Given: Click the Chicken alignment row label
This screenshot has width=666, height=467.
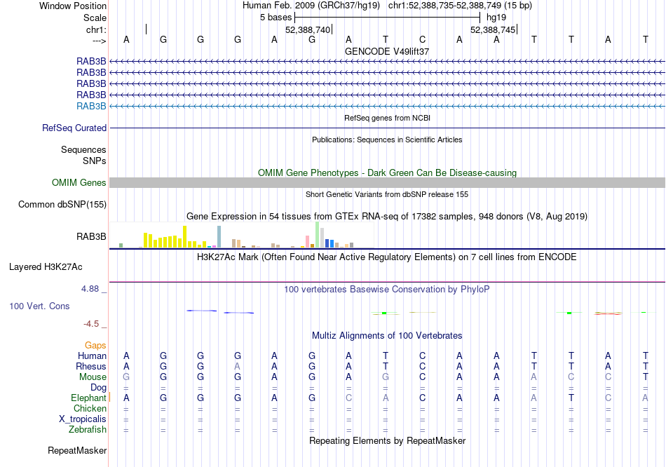Looking at the screenshot, I should pos(90,409).
